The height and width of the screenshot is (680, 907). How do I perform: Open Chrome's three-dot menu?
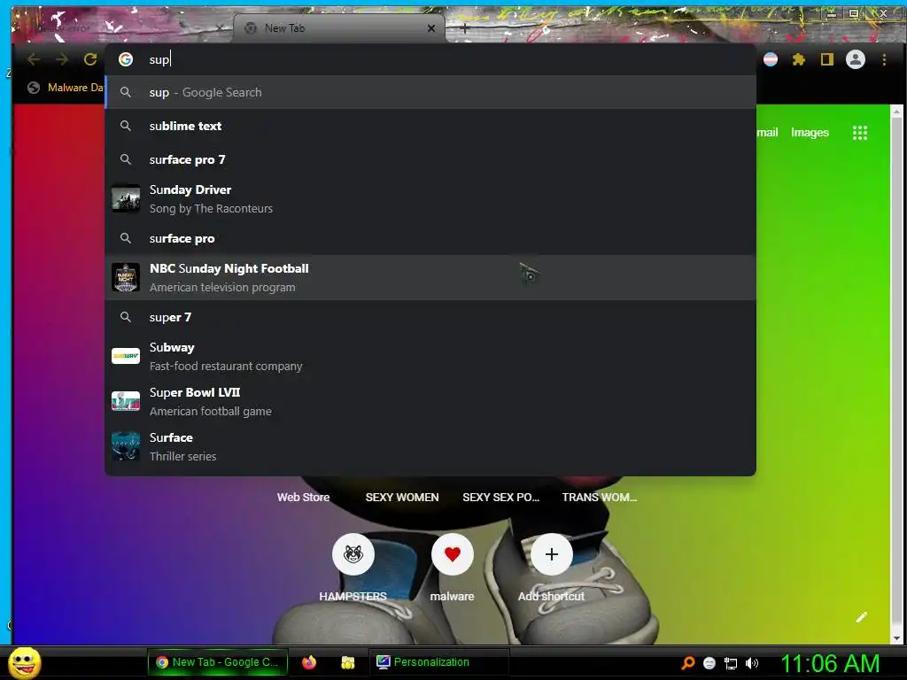[x=884, y=59]
